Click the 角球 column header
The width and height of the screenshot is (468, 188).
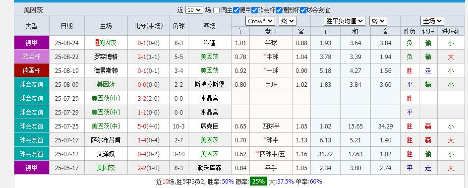tap(178, 26)
